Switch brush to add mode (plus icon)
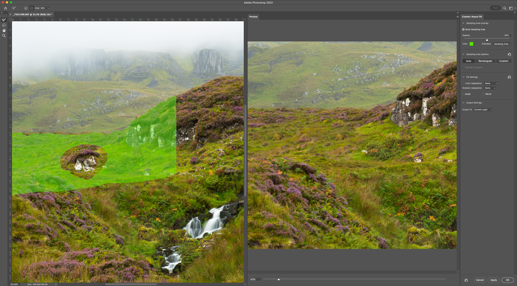517x286 pixels. point(26,8)
